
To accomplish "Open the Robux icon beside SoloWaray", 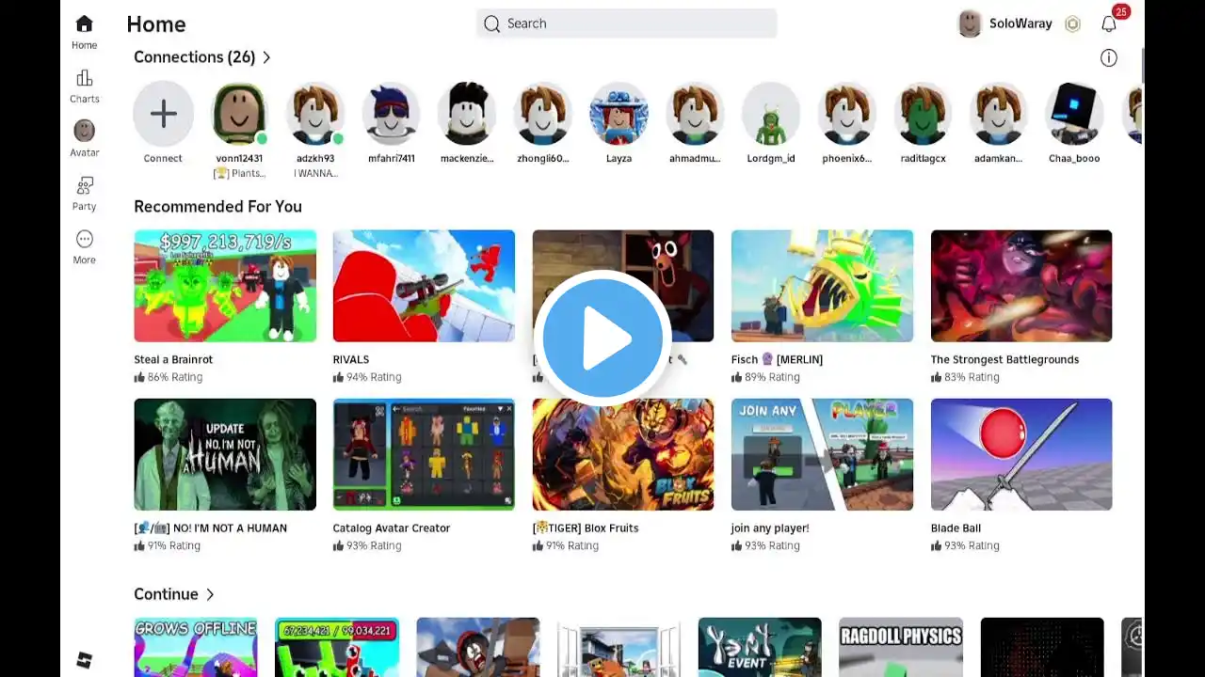I will click(1072, 24).
